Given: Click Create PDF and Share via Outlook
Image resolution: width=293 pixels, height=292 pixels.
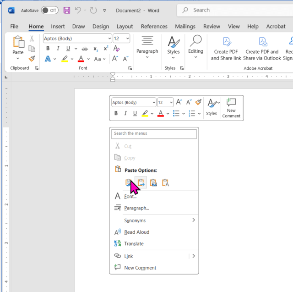Looking at the screenshot, I should tap(262, 49).
